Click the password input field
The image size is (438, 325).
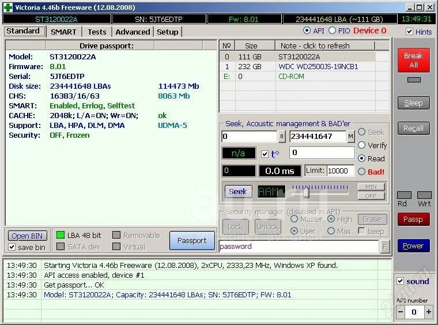[299, 247]
